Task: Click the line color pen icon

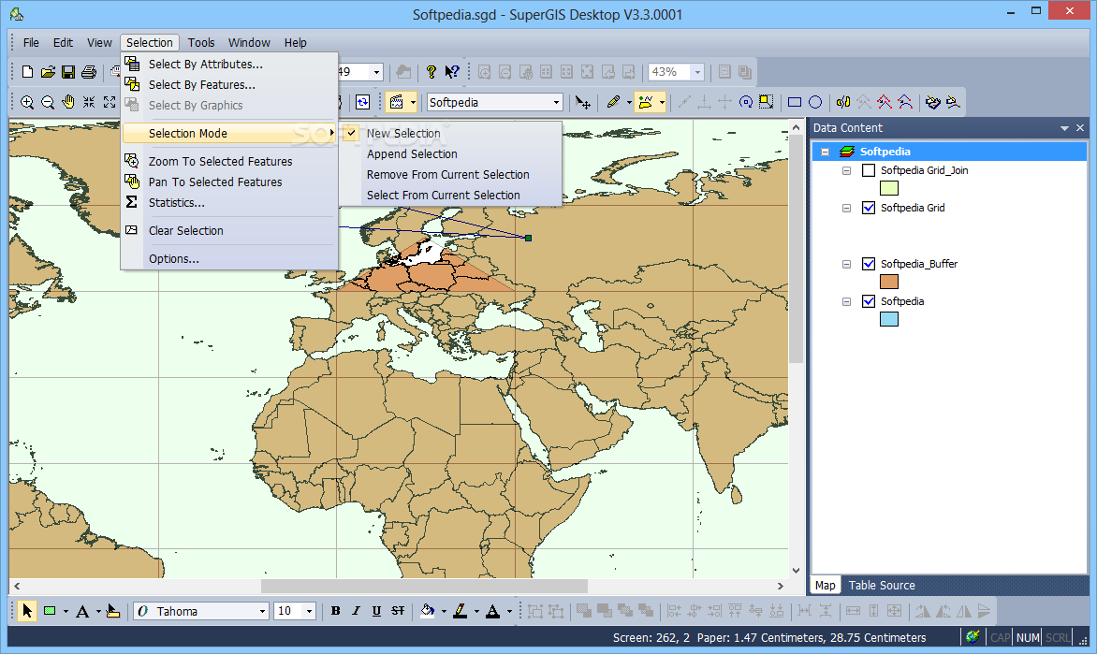Action: 460,611
